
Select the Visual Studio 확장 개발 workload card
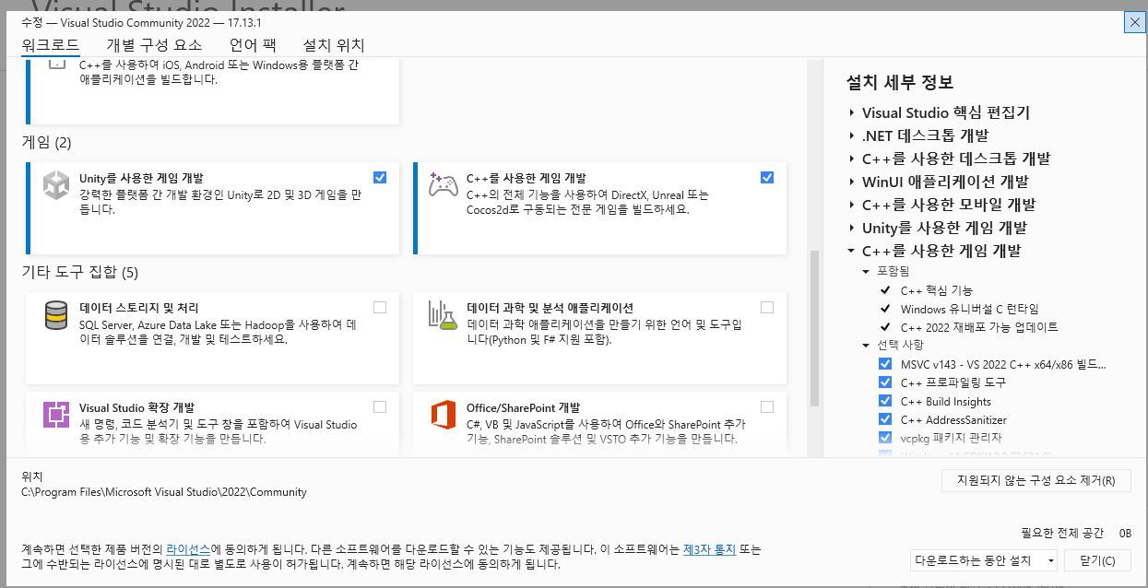pos(213,424)
